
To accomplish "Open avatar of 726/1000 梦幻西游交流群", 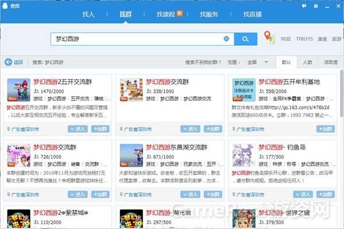I will (x=19, y=155).
